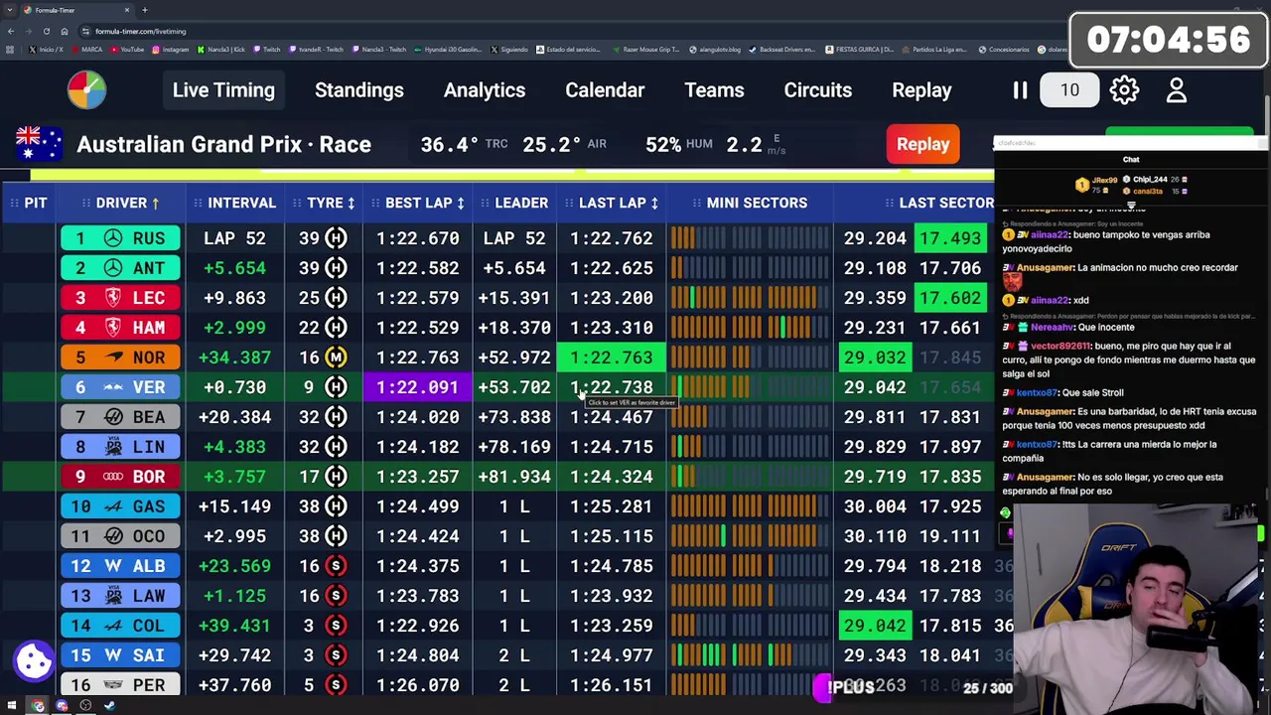The width and height of the screenshot is (1271, 715).
Task: Click the hard tyre icon in the RUS row
Action: 337,238
